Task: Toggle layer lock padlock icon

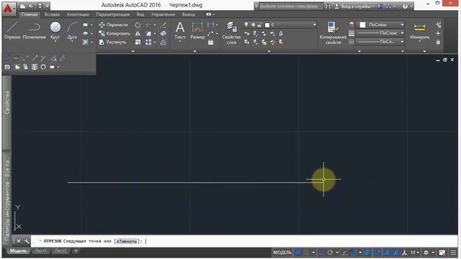Action: [259, 25]
